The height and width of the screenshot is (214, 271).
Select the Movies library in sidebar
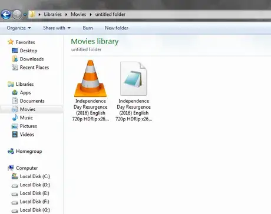(x=28, y=109)
